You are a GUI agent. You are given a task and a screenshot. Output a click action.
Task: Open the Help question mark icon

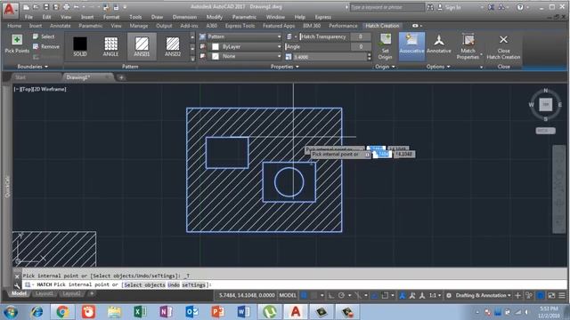(x=520, y=7)
